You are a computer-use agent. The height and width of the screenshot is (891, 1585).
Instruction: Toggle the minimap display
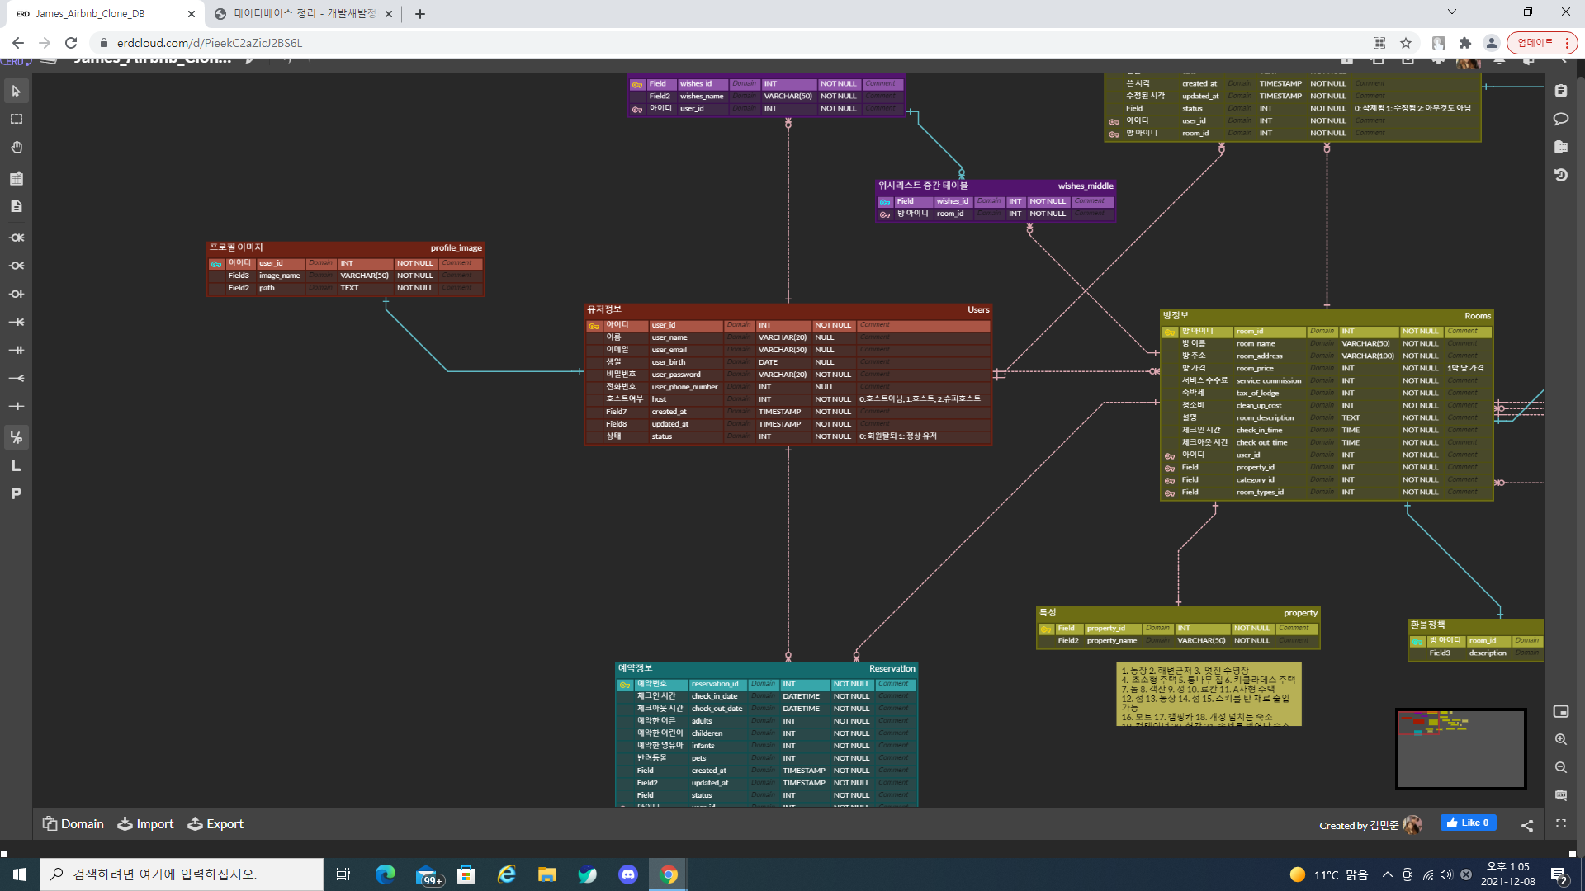click(1560, 711)
